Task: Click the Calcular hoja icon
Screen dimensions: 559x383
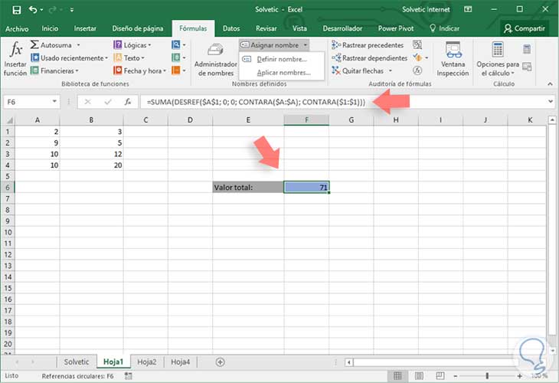Action: [527, 67]
